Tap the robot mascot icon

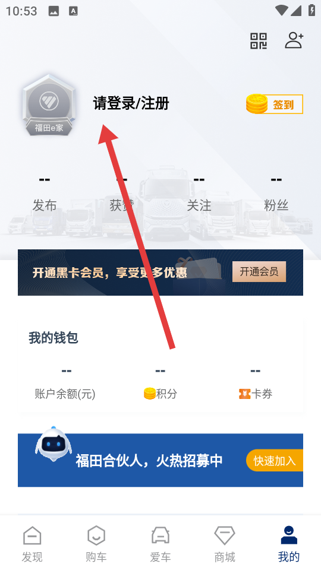53,444
